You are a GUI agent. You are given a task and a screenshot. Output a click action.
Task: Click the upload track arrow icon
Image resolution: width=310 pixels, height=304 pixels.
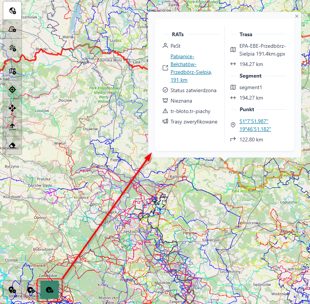click(x=12, y=126)
